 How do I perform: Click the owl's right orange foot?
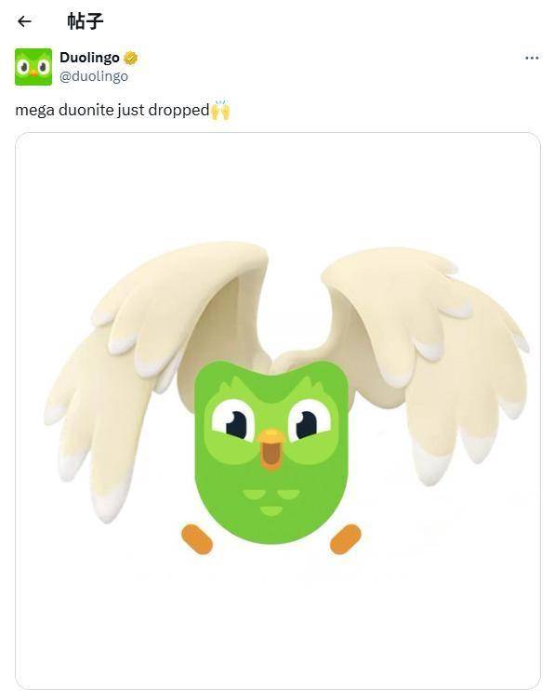pos(345,539)
